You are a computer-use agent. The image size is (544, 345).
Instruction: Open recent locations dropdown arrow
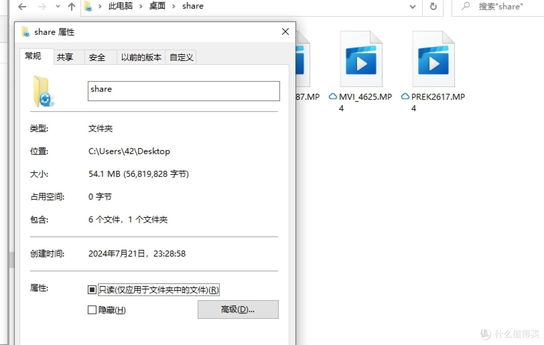[x=57, y=6]
